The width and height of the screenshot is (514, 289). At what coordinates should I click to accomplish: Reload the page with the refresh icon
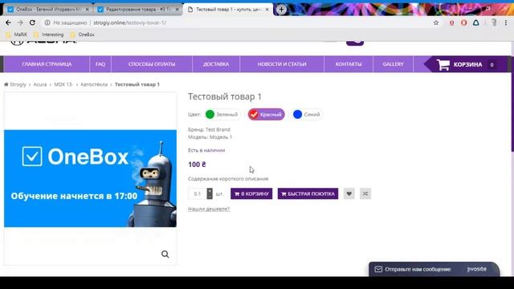point(32,22)
